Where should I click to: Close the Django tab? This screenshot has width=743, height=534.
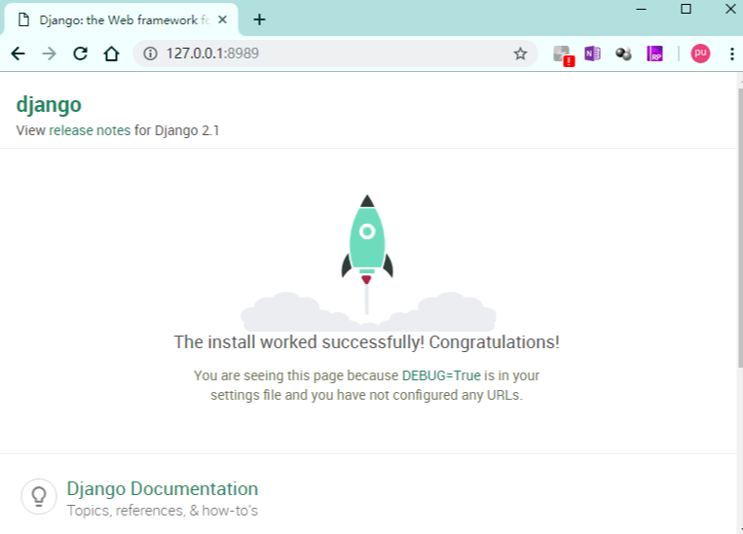[222, 19]
